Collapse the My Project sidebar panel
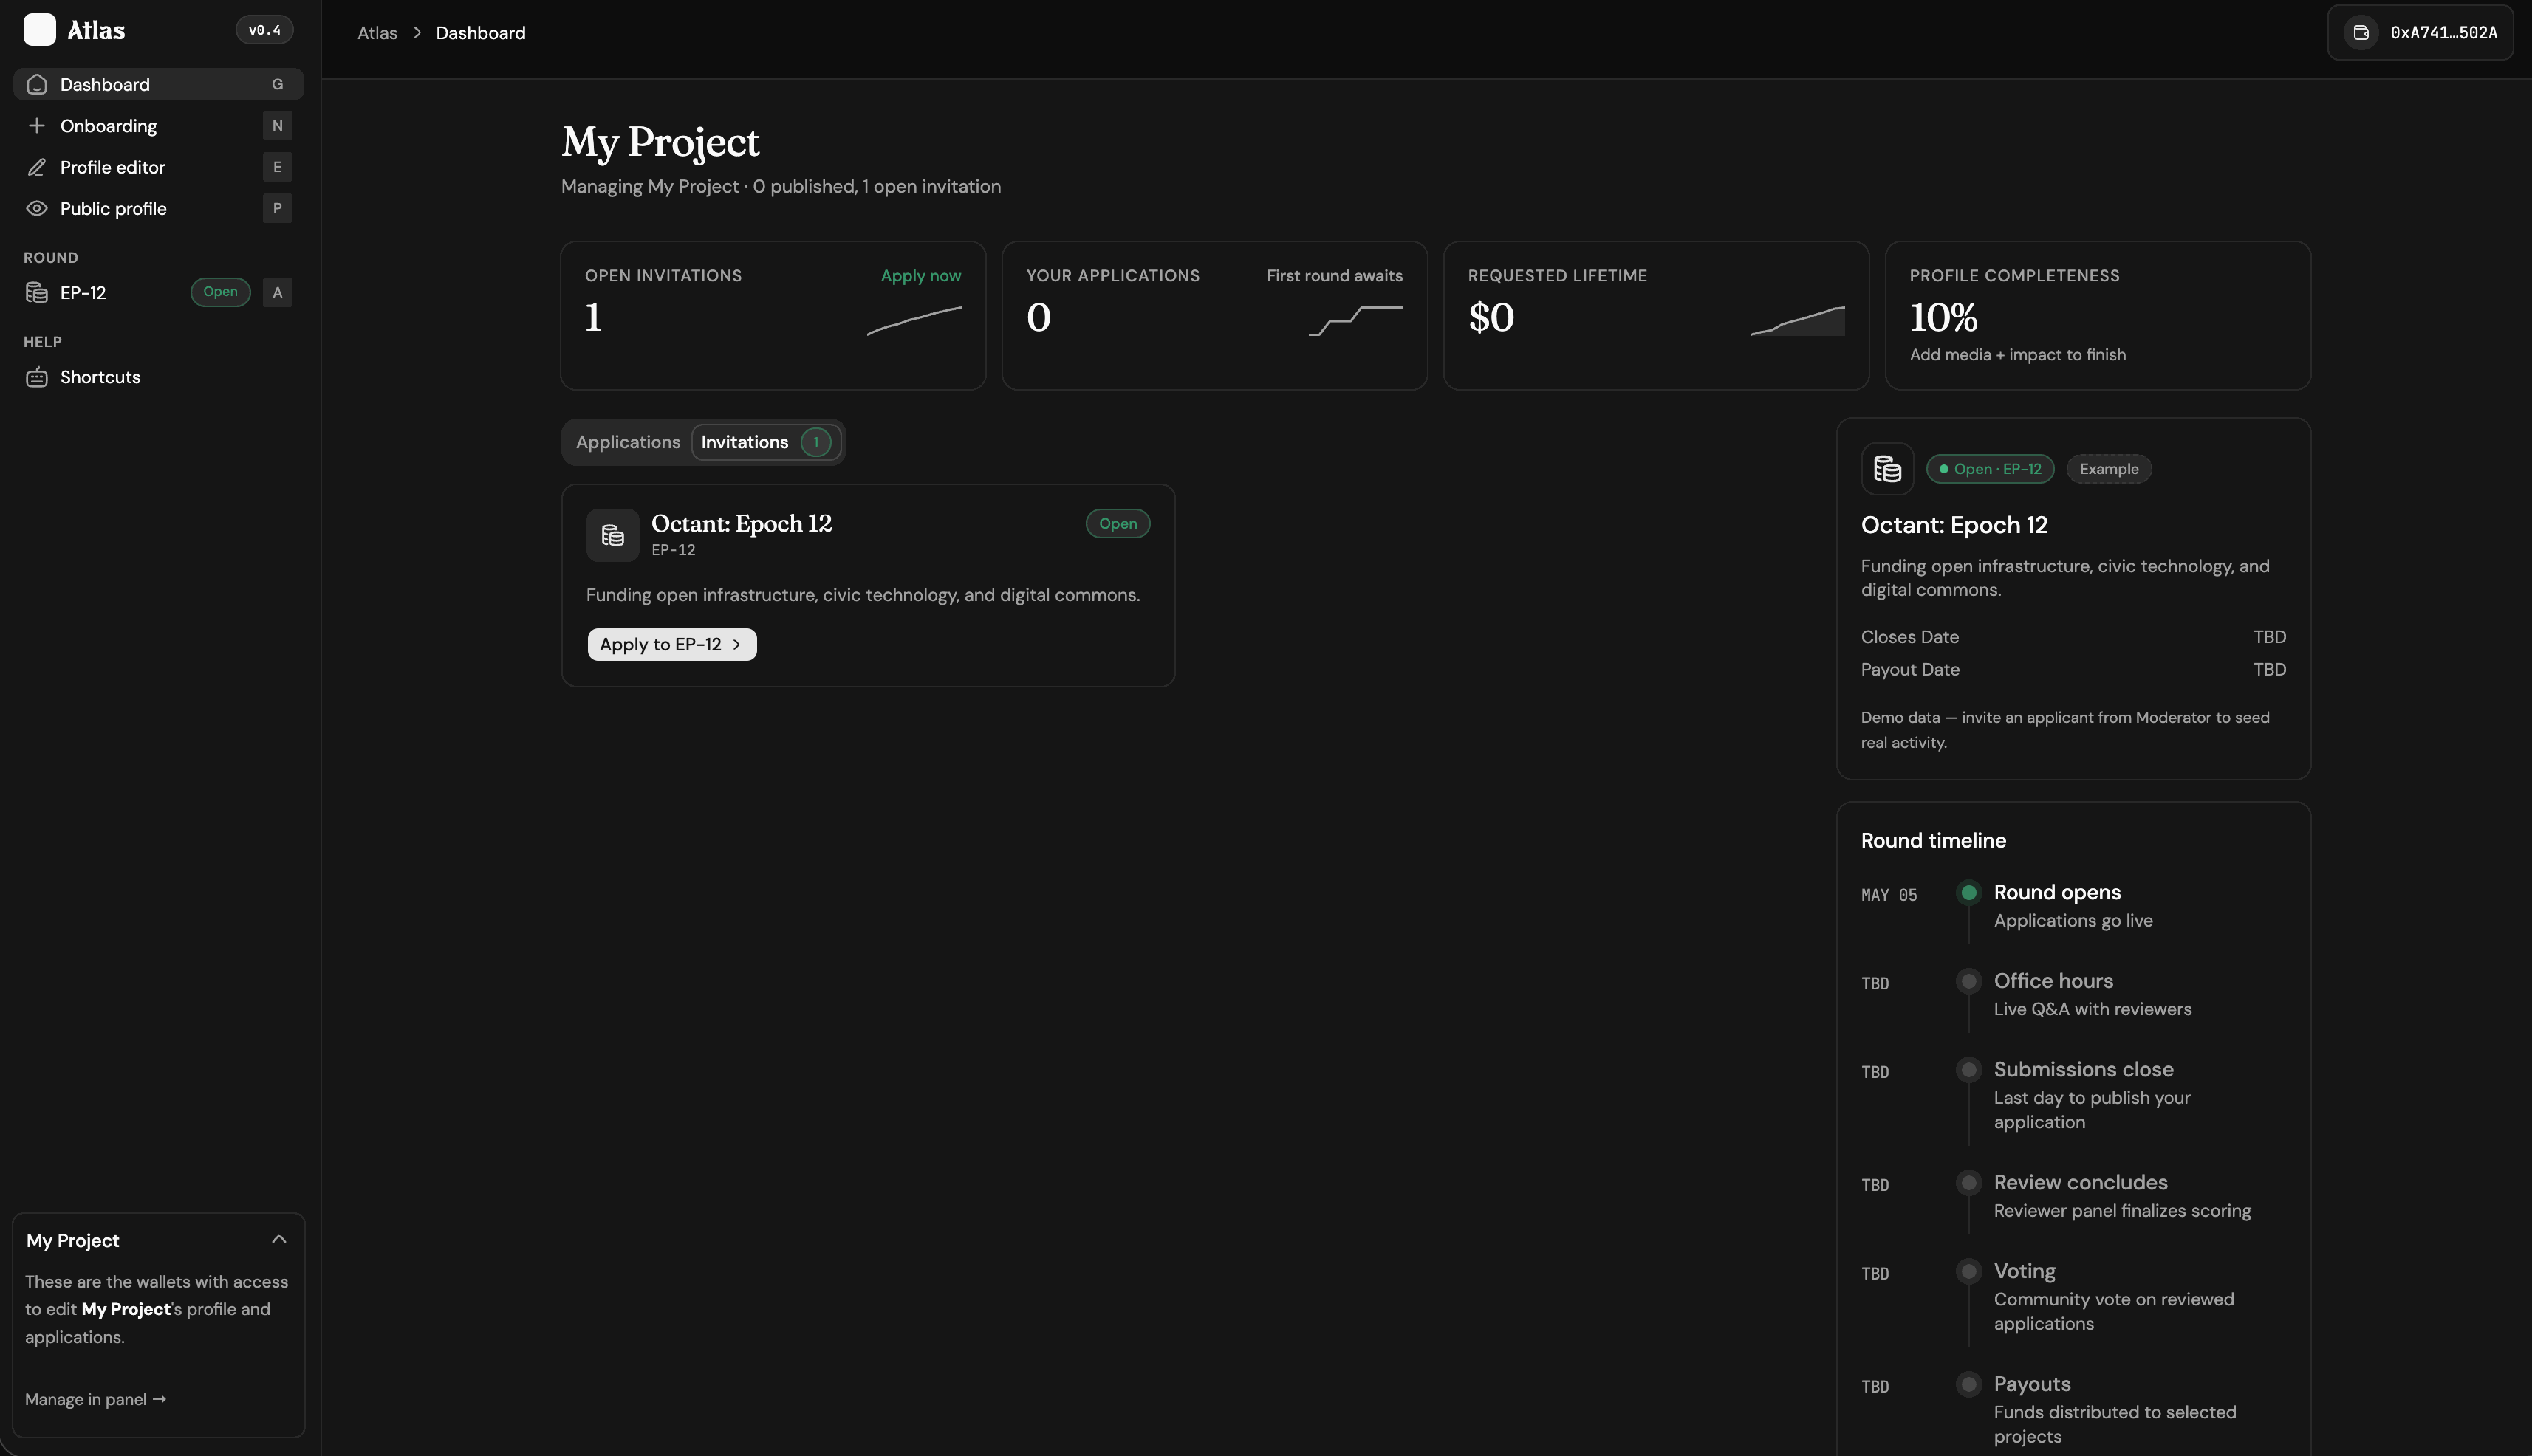 point(279,1240)
